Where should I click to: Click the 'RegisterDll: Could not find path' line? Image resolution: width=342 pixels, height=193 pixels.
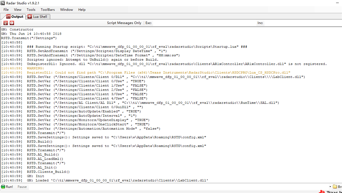[x=146, y=72]
